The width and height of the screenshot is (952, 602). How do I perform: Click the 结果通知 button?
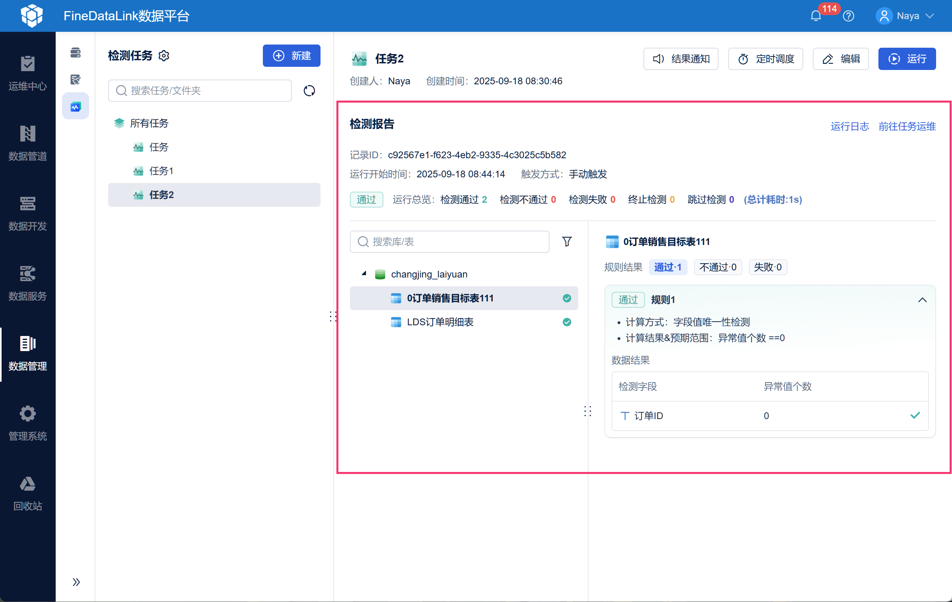click(681, 59)
